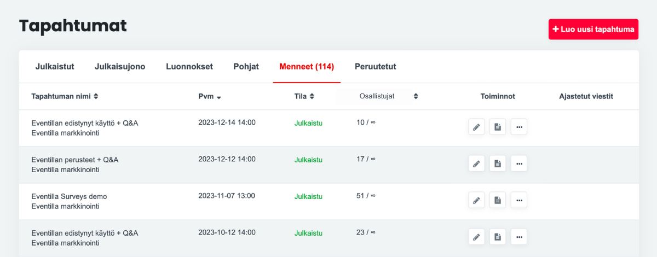657x257 pixels.
Task: Show more options for Surveys demo event
Action: 519,200
